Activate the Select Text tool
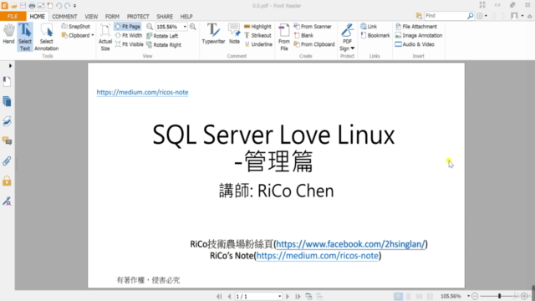The width and height of the screenshot is (535, 301). (x=25, y=37)
